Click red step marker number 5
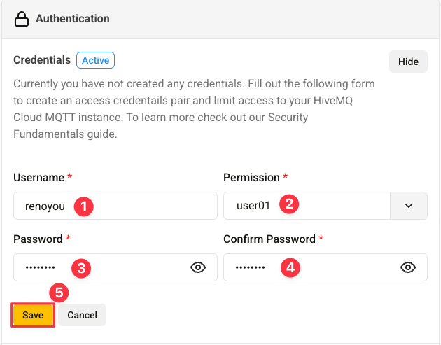Screen dimensions: 441x345 (x=59, y=293)
